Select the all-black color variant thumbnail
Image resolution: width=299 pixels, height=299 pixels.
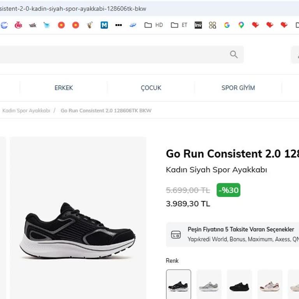(x=239, y=284)
